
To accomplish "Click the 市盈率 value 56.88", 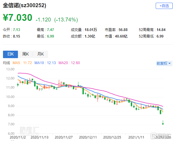I will [x=123, y=30].
